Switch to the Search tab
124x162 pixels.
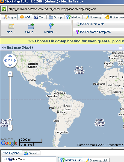[31, 153]
